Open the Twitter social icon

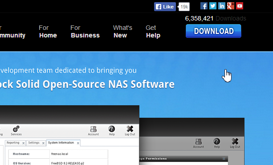tap(213, 6)
